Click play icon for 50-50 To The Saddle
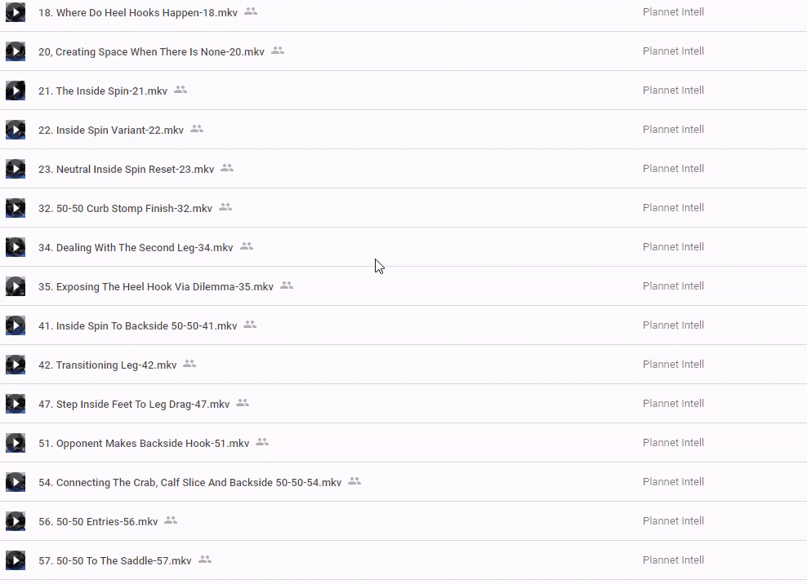Screen dimensions: 807x584 click(16, 560)
